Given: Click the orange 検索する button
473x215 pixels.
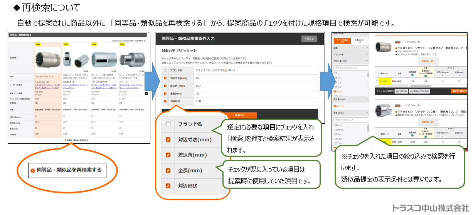Looking at the screenshot, I should coord(240,115).
